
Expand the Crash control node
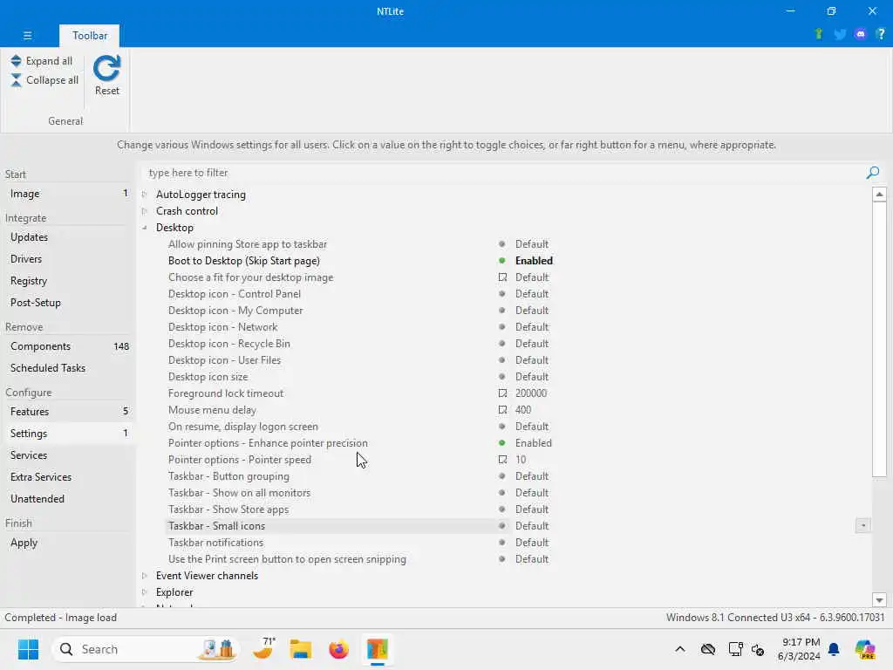coord(145,211)
